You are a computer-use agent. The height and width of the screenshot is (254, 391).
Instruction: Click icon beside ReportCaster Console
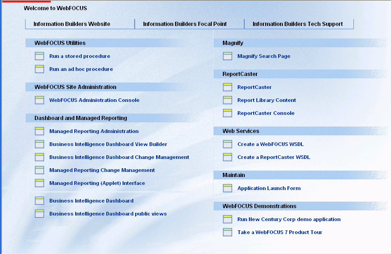(228, 113)
